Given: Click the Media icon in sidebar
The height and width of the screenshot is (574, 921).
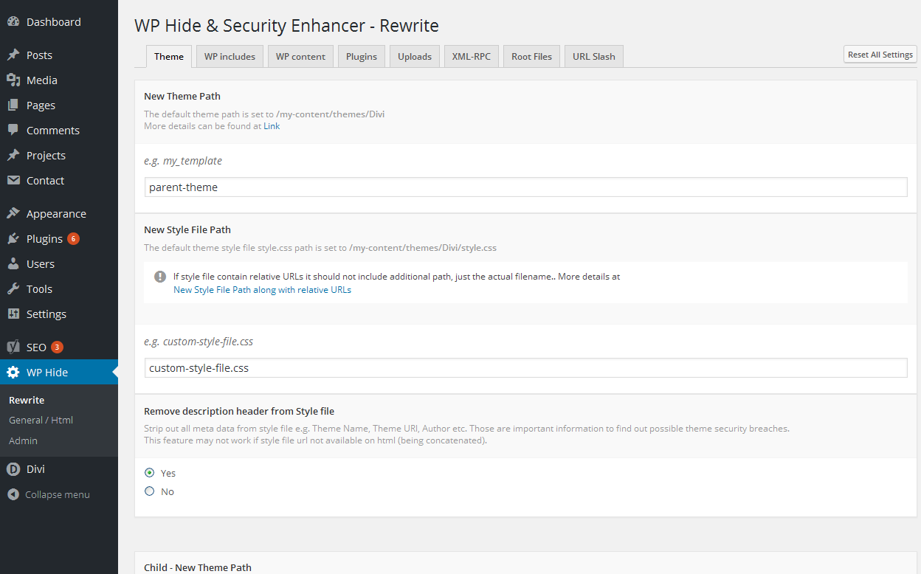Looking at the screenshot, I should point(13,80).
